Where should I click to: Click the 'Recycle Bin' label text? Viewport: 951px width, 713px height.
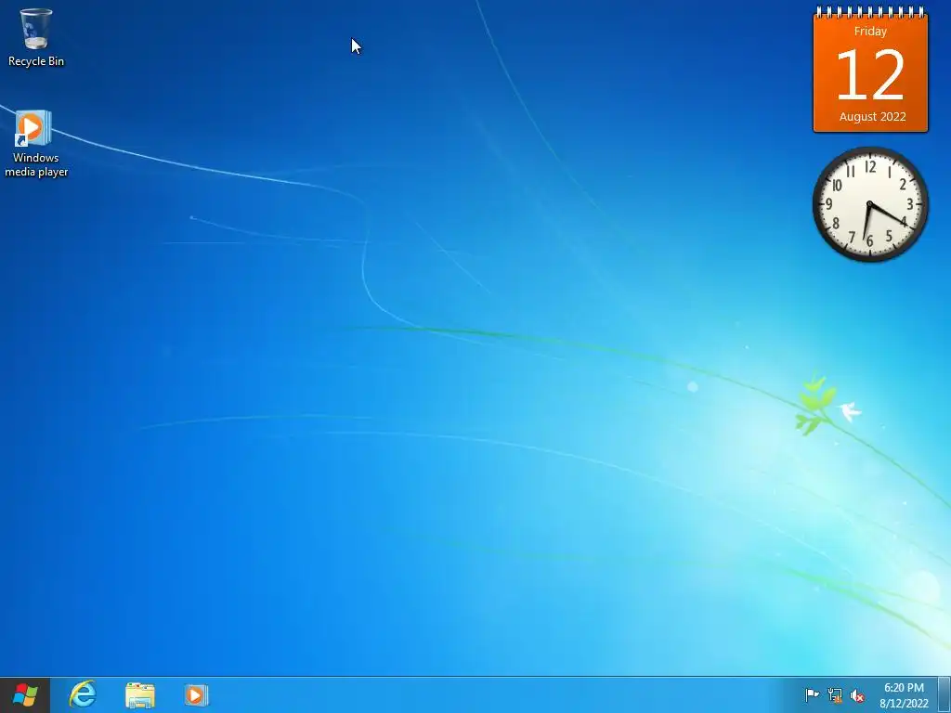[36, 61]
